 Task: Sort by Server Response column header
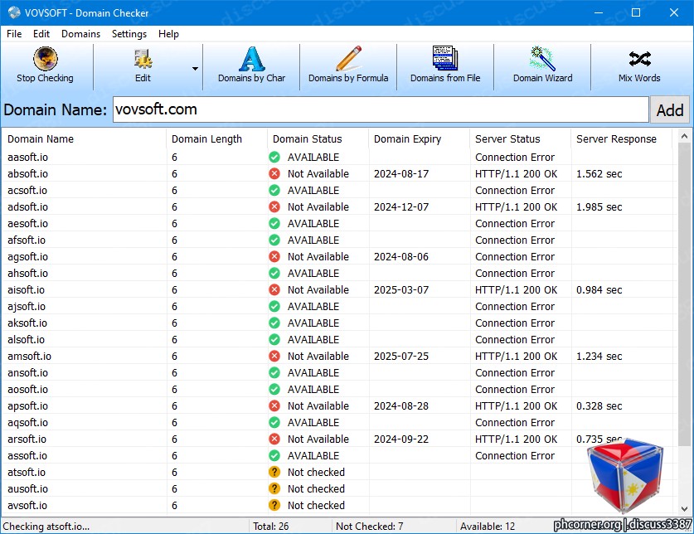point(621,139)
